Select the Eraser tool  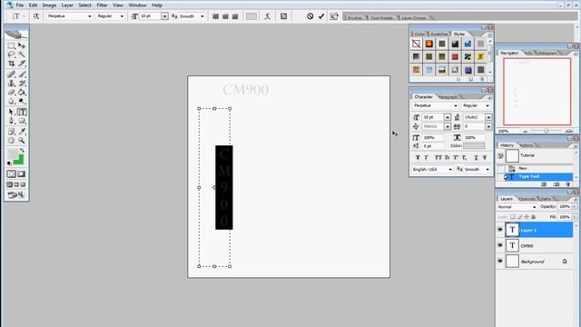pos(11,92)
